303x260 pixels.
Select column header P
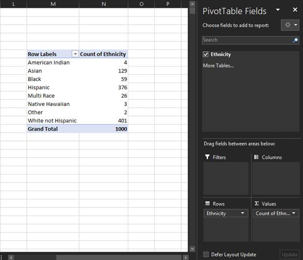[168, 4]
